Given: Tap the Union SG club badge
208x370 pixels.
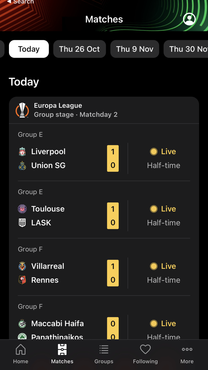Looking at the screenshot, I should pos(23,165).
